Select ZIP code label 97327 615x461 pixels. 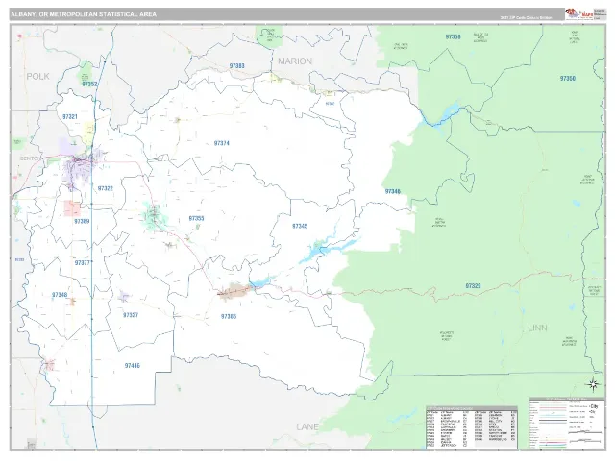[x=131, y=315]
